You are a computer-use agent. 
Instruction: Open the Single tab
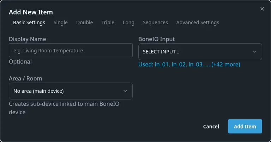(60, 22)
